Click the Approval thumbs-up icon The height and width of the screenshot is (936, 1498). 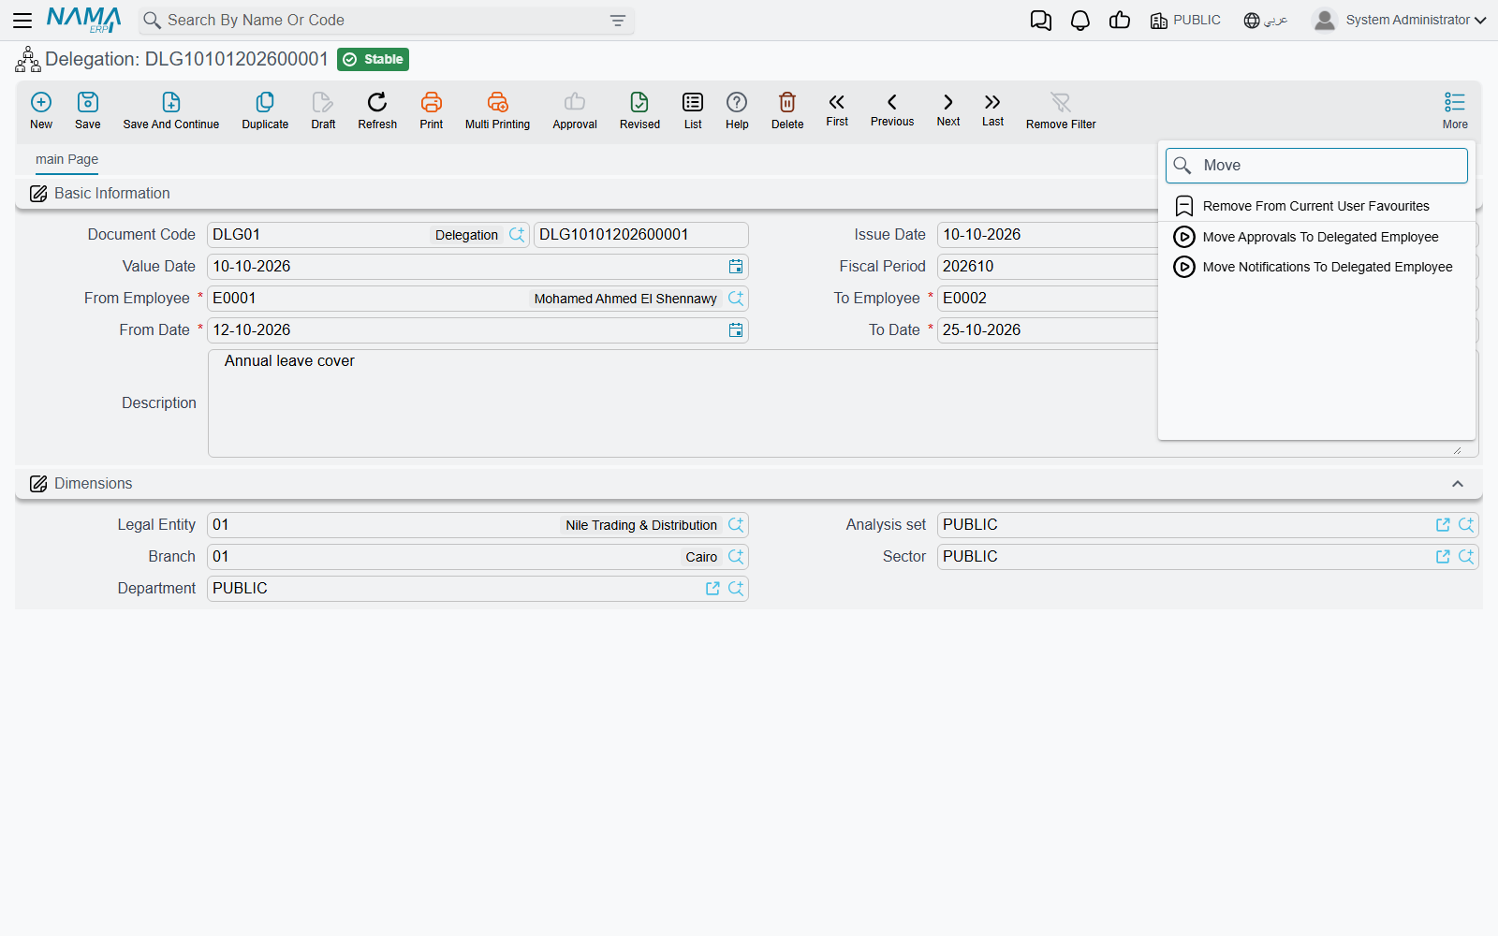coord(575,110)
